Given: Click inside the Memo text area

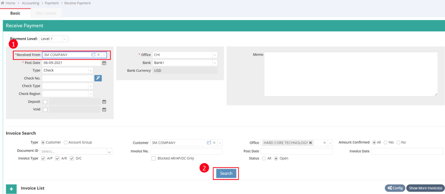Looking at the screenshot, I should (x=351, y=74).
